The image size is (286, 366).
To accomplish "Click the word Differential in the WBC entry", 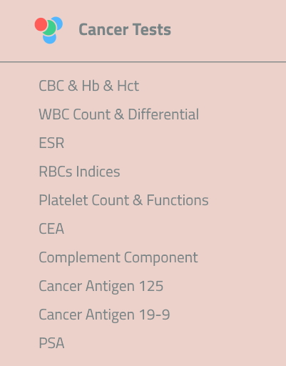I will coord(163,114).
